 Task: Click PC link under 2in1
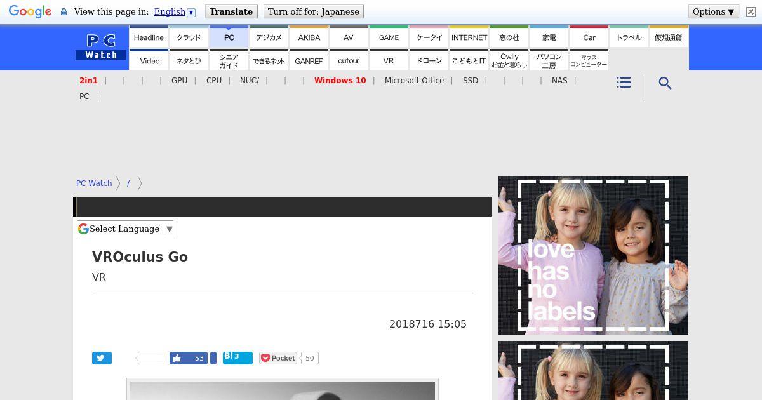[x=84, y=97]
